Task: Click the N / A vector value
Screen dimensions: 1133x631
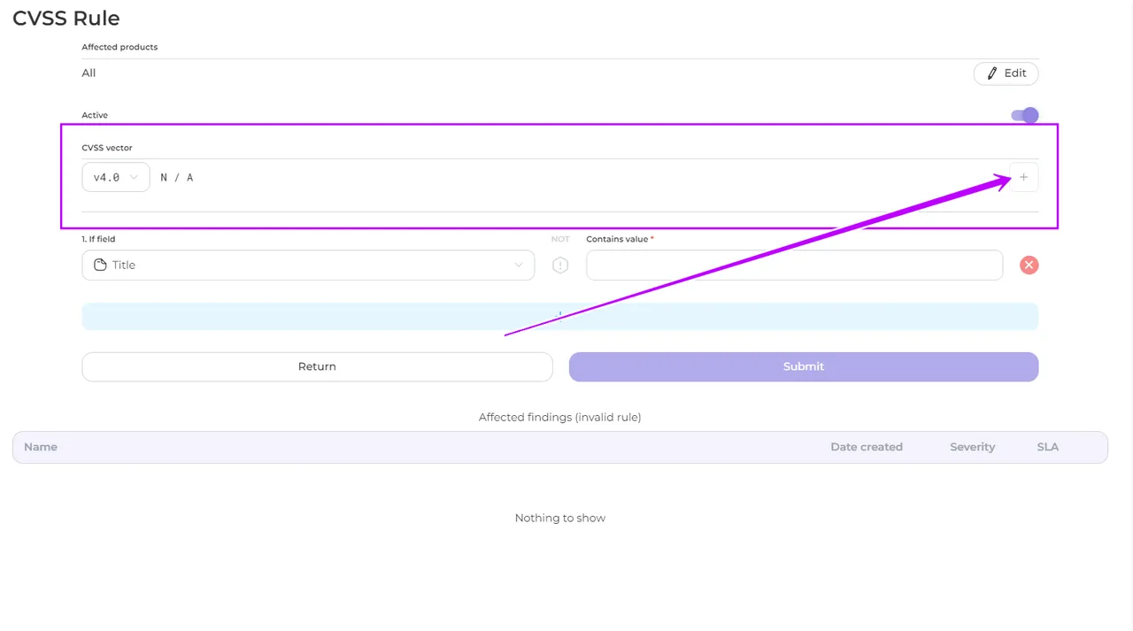Action: [177, 178]
